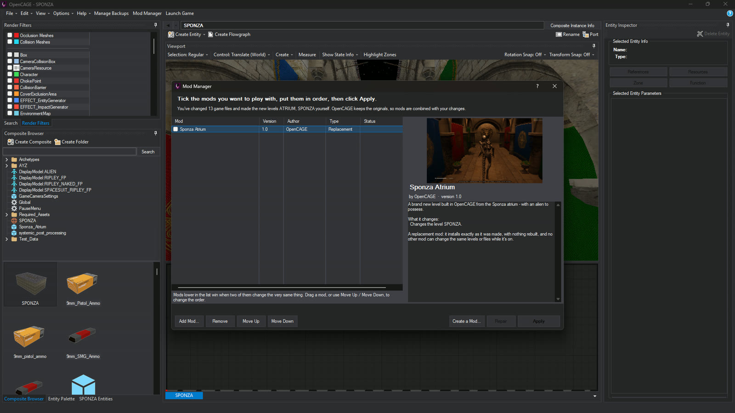The height and width of the screenshot is (413, 735).
Task: Open the Selection: Regular dropdown
Action: [187, 55]
